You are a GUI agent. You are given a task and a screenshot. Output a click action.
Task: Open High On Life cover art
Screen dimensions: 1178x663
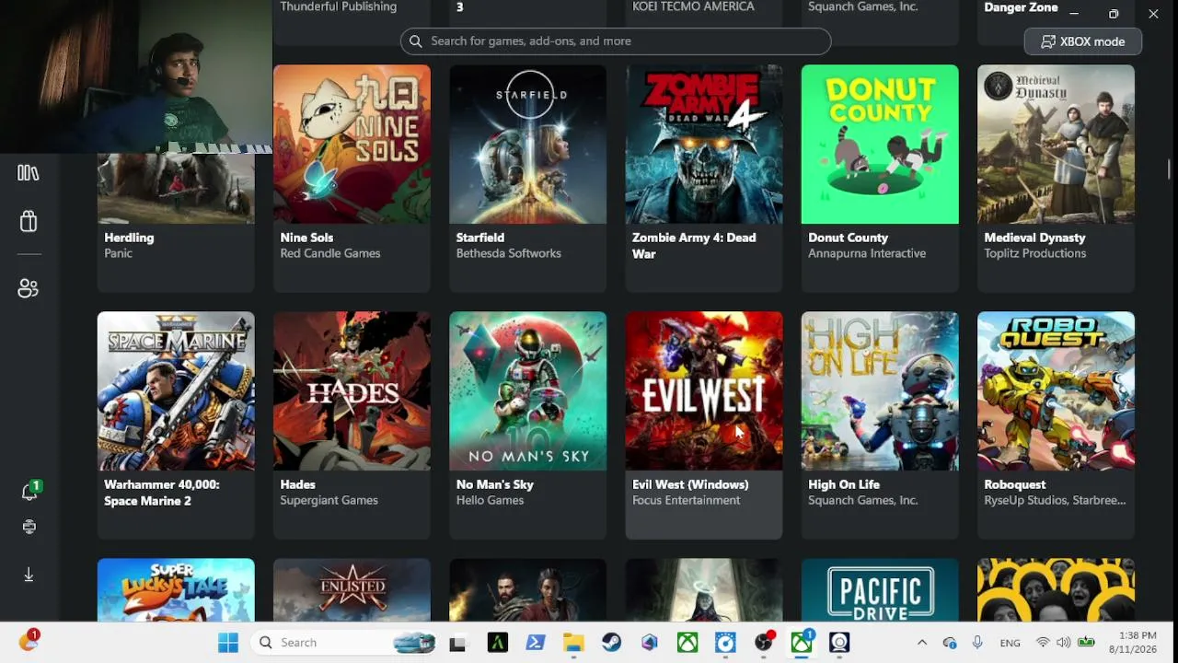tap(880, 391)
